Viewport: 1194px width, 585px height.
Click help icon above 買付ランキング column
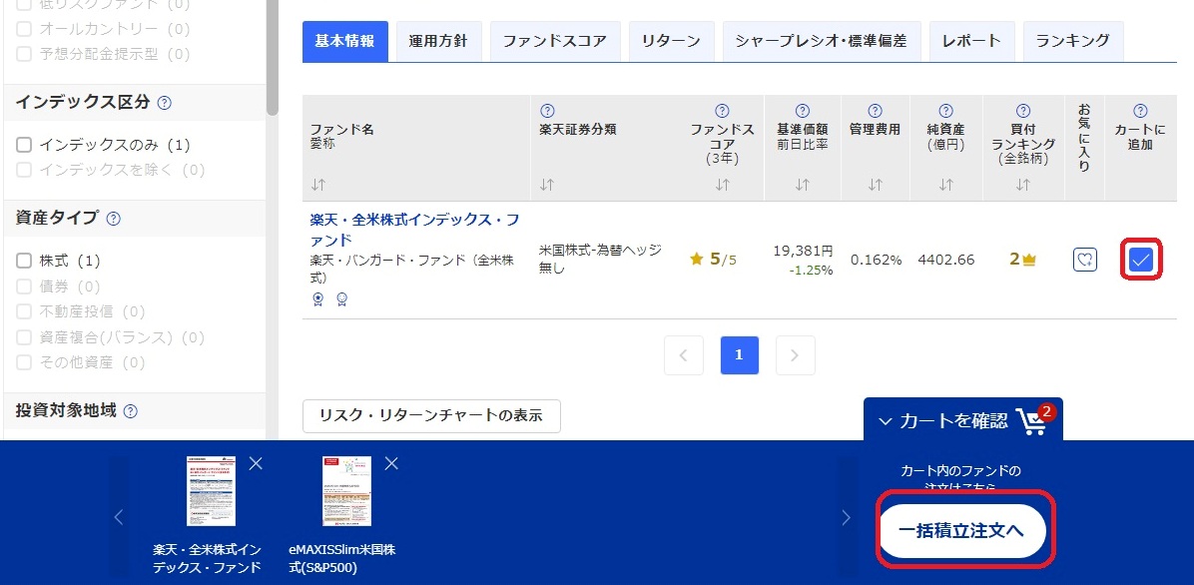pos(1023,111)
